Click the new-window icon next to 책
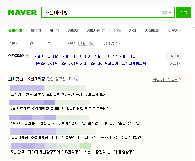This screenshot has height=161, width=195. pyautogui.click(x=57, y=31)
